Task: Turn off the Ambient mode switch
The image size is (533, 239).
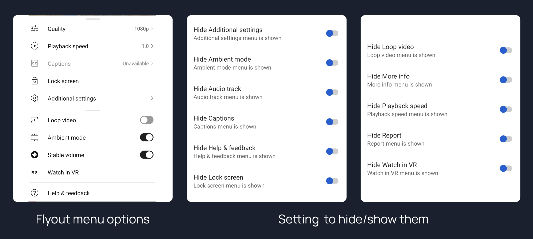Action: pyautogui.click(x=147, y=138)
